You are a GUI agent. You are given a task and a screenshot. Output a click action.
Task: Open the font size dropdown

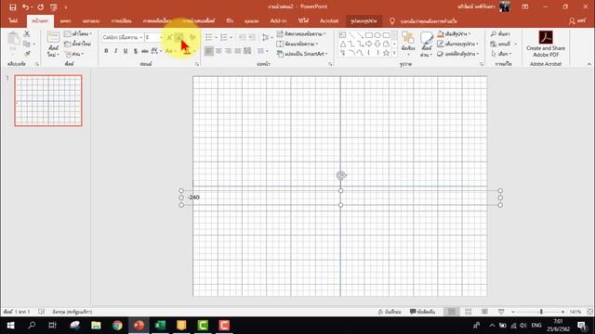(161, 37)
